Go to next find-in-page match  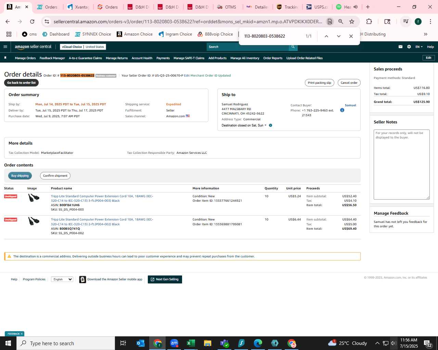pyautogui.click(x=339, y=36)
